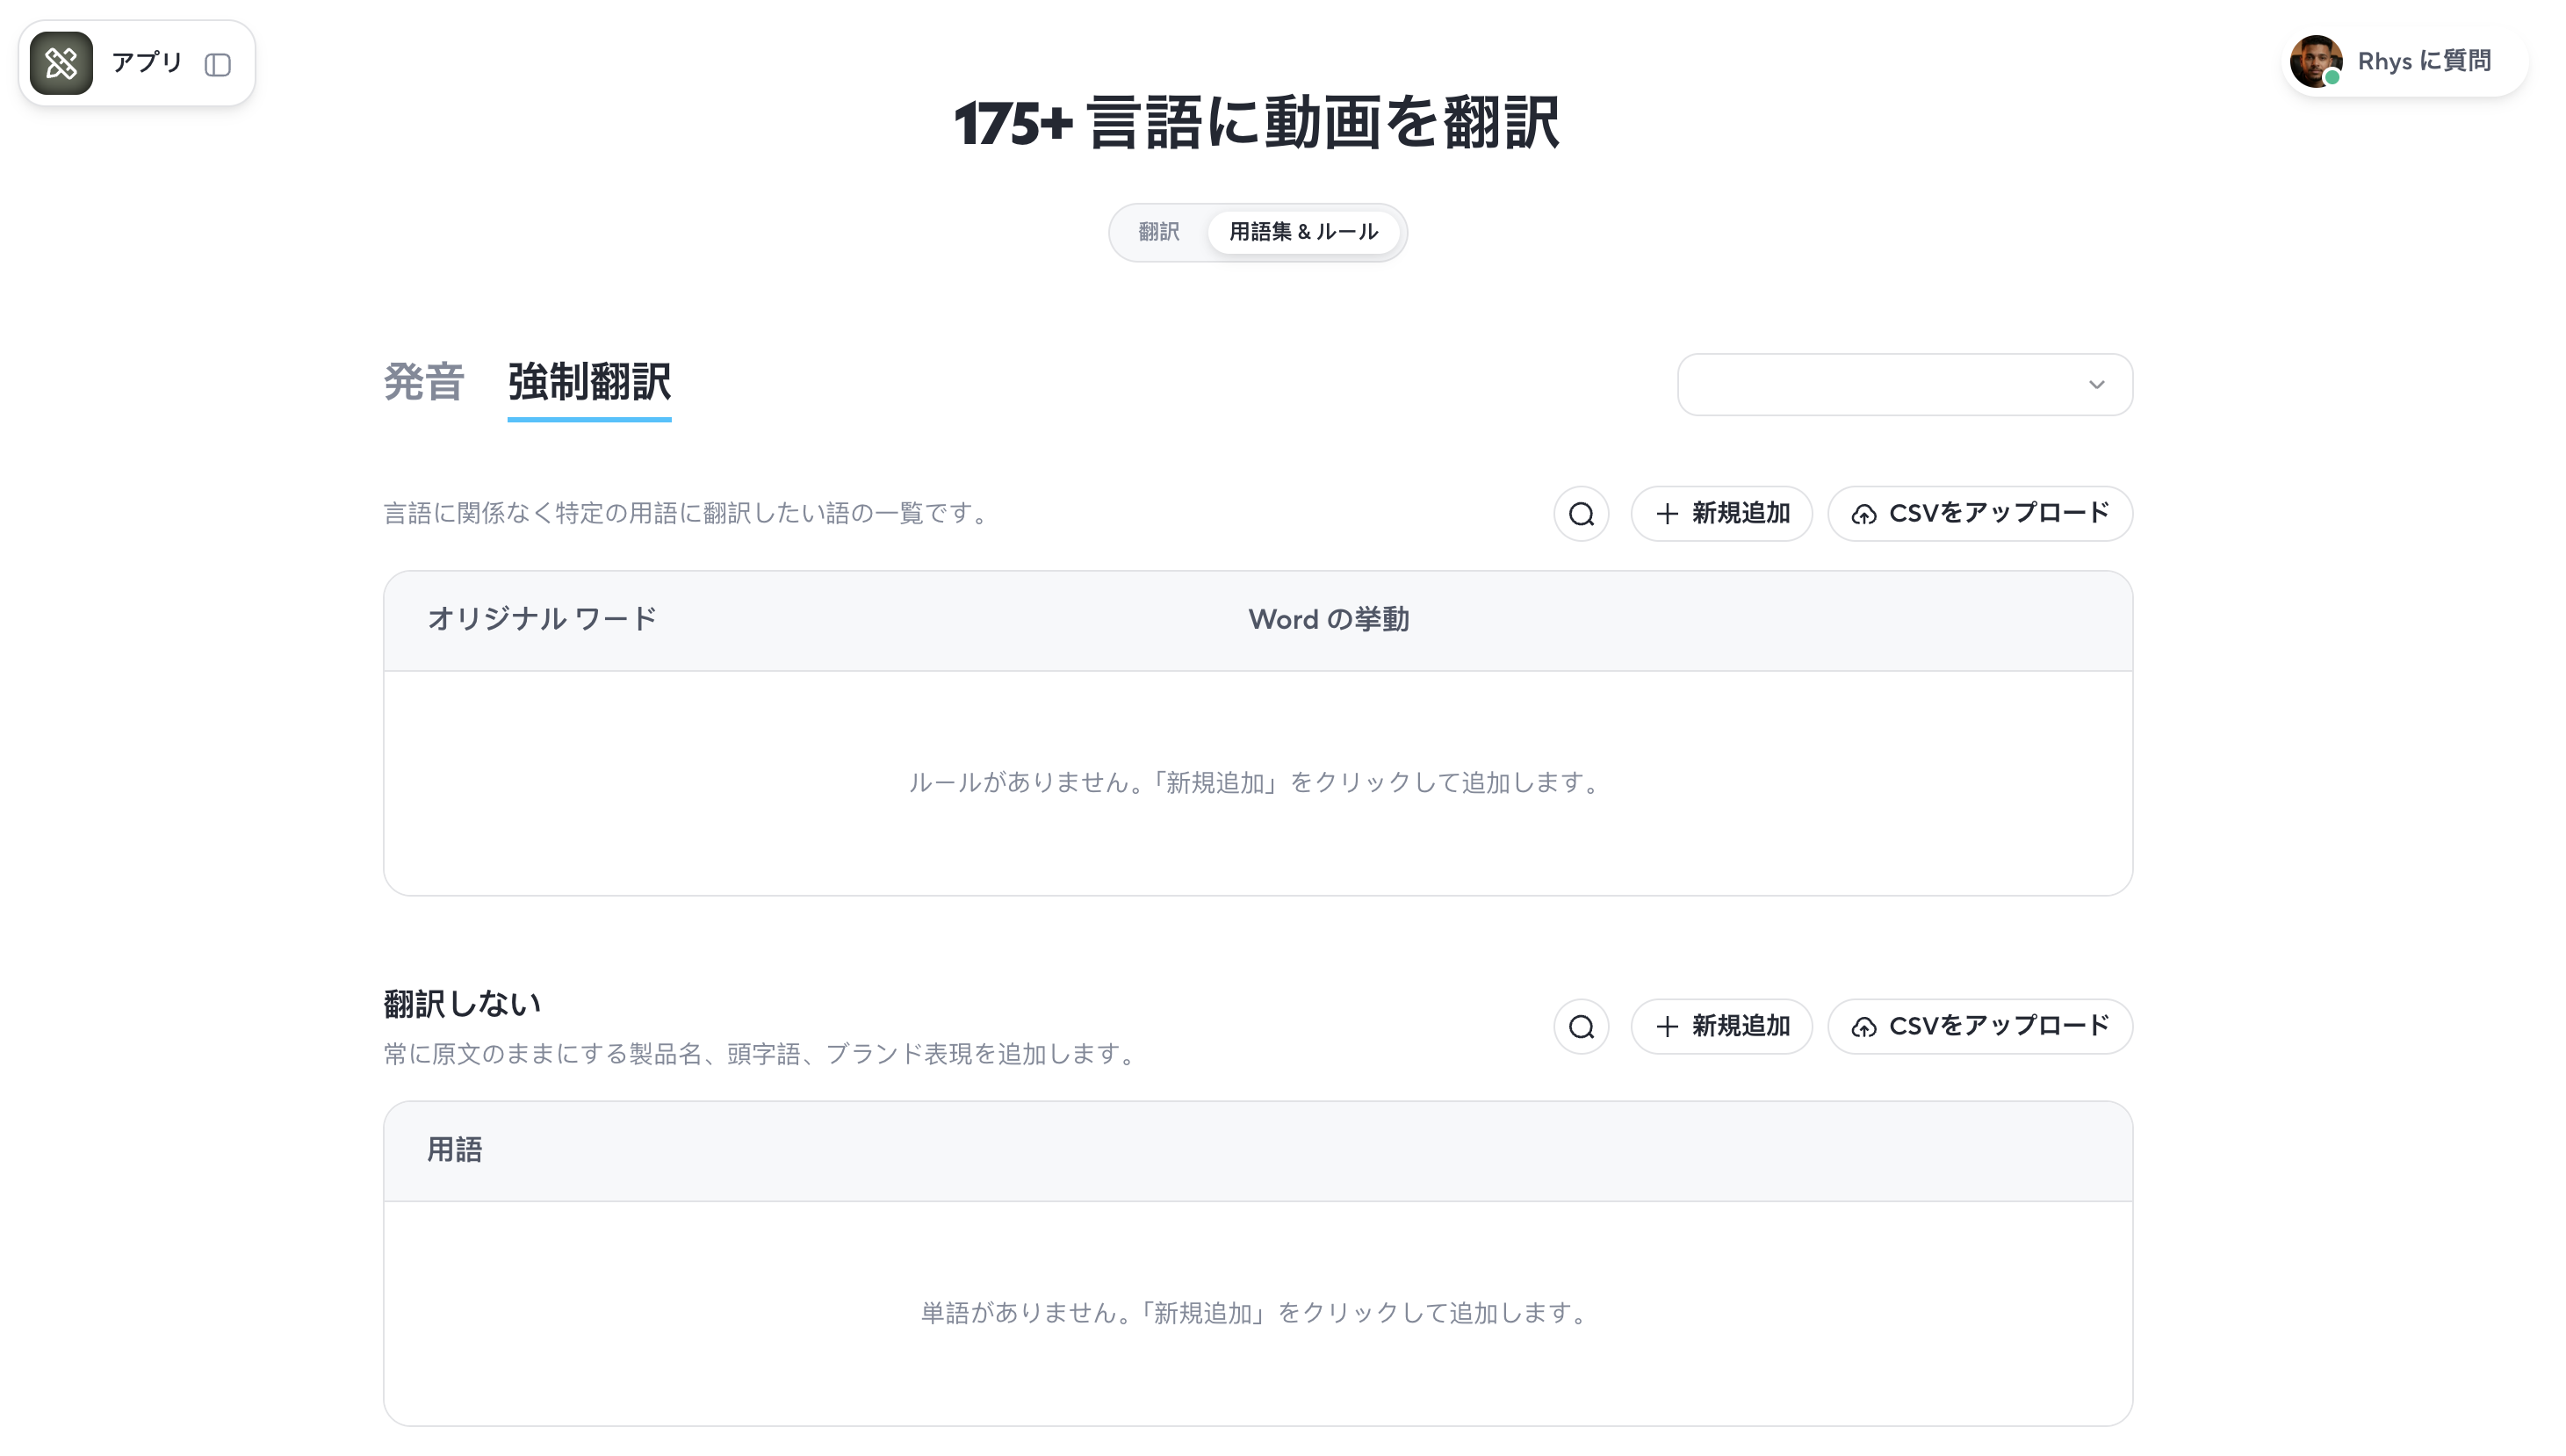This screenshot has width=2566, height=1456.
Task: Open the empty language dropdown
Action: click(x=1904, y=384)
